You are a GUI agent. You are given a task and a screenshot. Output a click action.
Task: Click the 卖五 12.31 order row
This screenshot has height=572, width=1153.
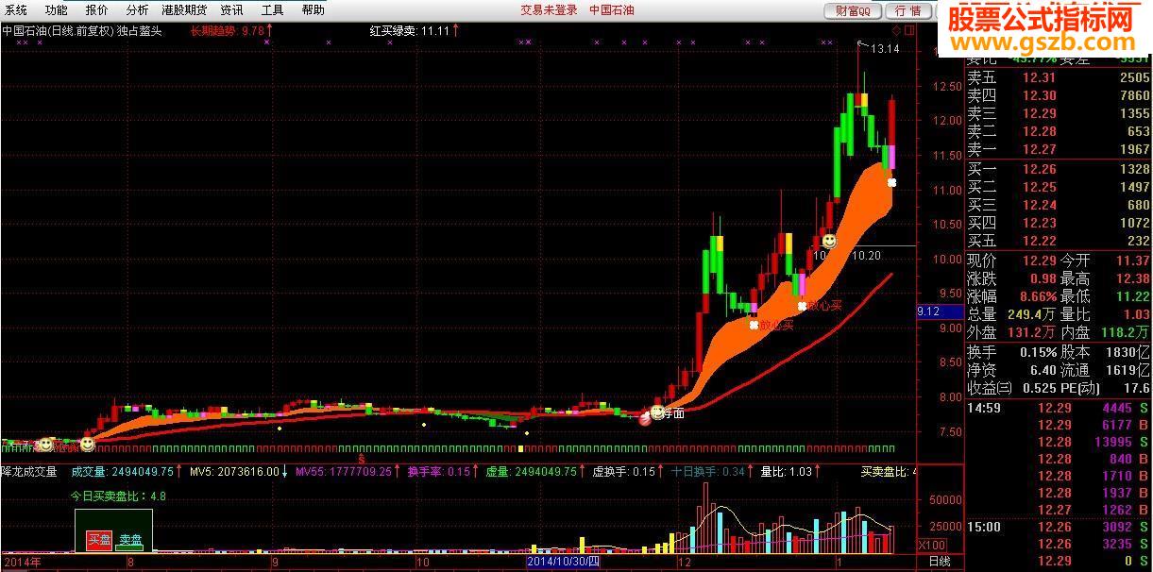tap(1059, 78)
